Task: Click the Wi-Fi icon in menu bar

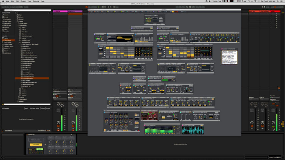Action: pos(256,1)
